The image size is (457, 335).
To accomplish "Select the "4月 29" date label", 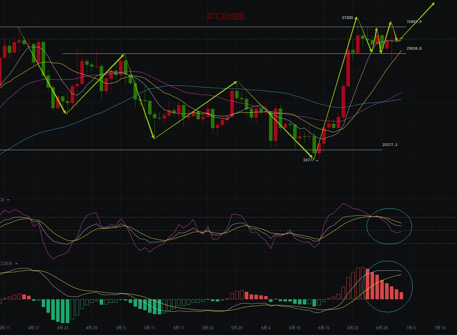I will tap(92, 328).
